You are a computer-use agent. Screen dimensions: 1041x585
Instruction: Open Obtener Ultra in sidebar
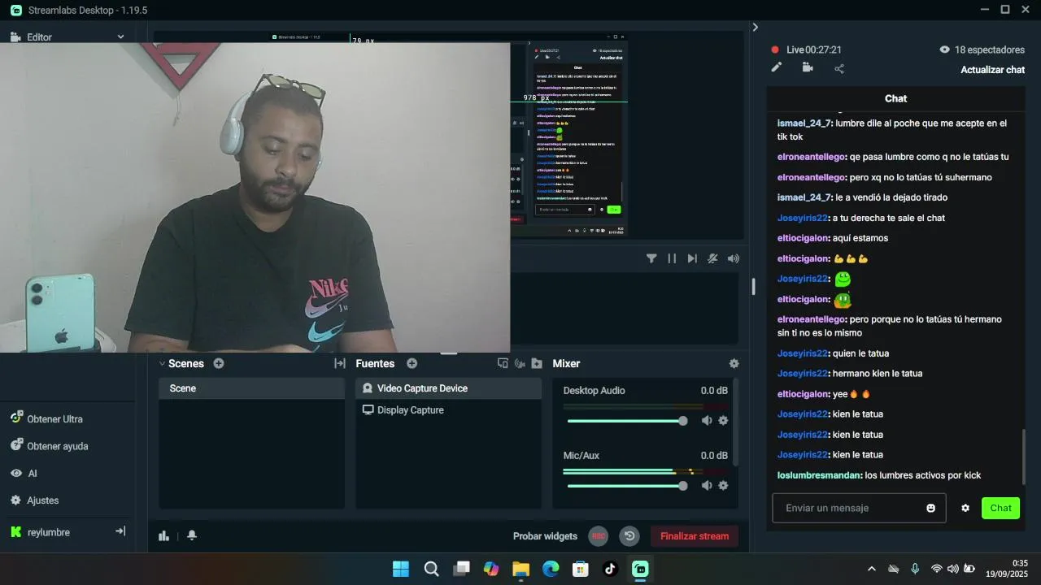[x=54, y=418]
